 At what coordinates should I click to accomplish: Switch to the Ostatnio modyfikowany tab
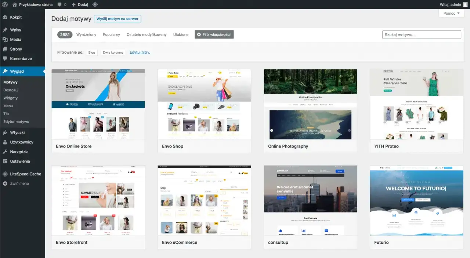147,34
